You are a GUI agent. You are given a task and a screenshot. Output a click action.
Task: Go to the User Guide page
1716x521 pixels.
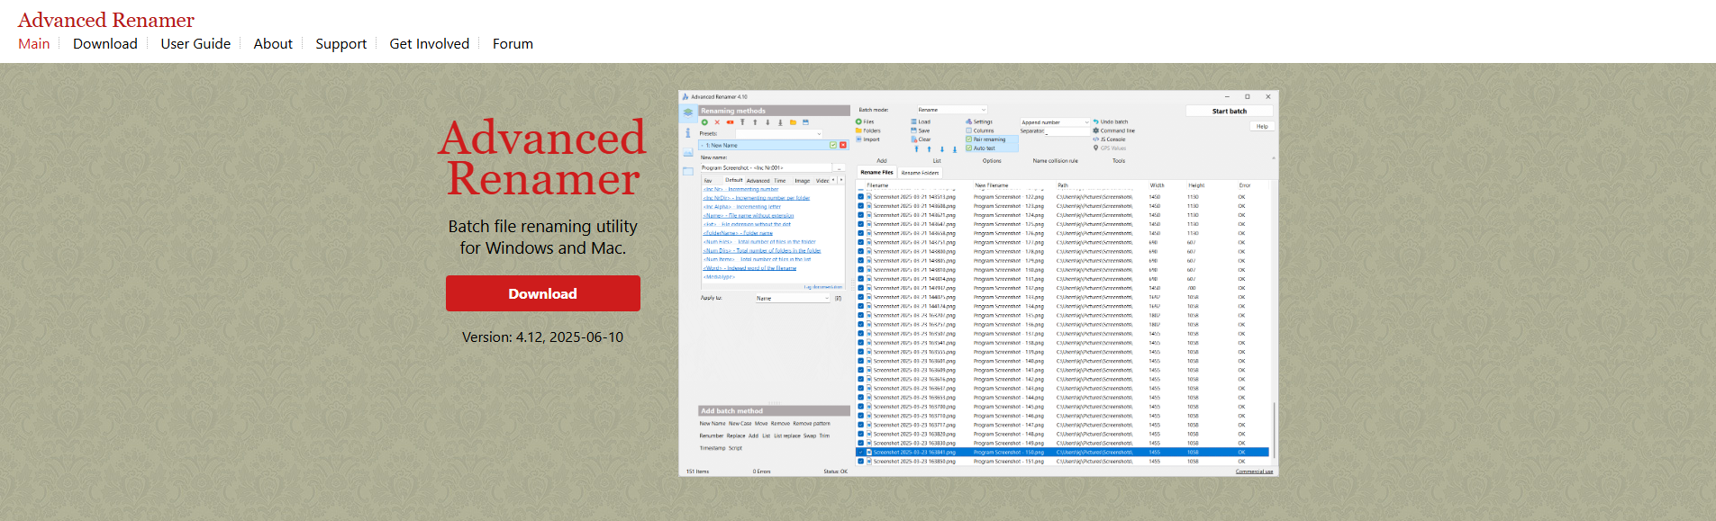[x=195, y=44]
